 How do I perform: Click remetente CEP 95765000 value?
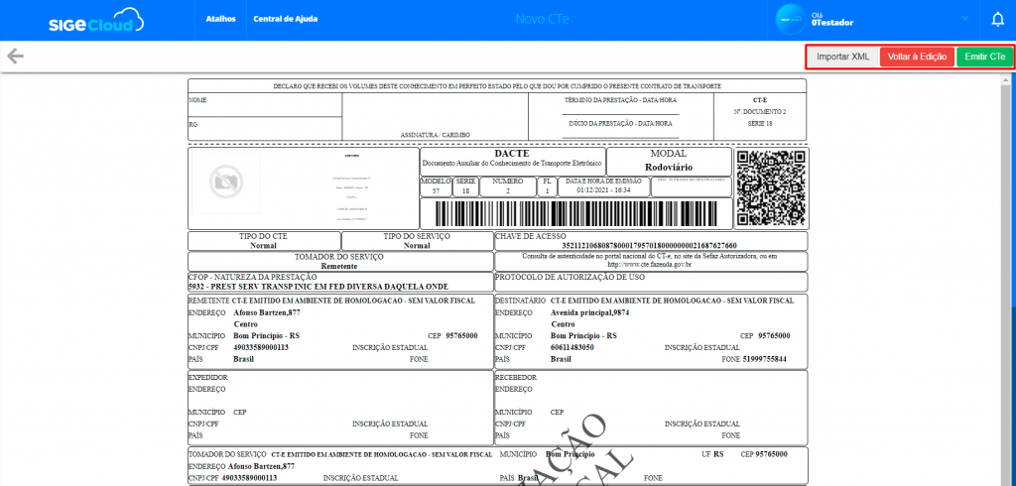(461, 335)
